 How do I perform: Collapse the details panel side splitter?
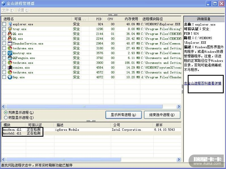tap(182, 89)
